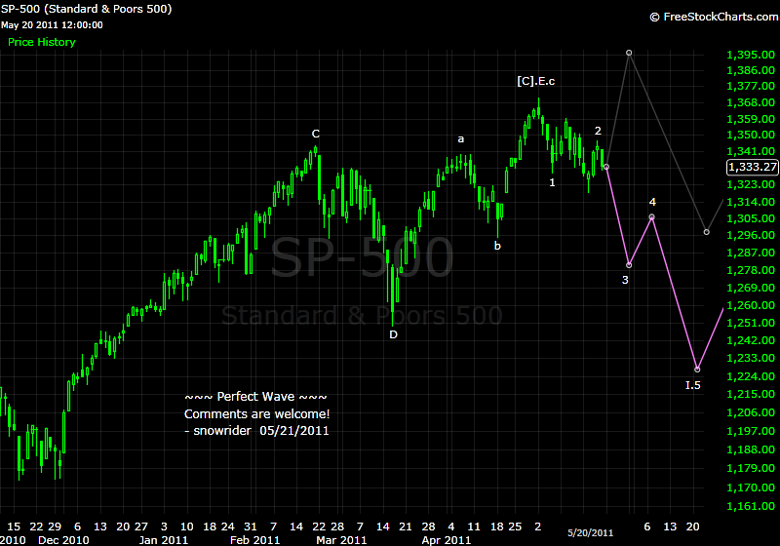Screen dimensions: 780x546
Task: Click the pink line node at I.5 low
Action: (x=697, y=370)
